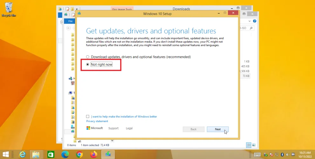Launch Internet Explorer from the taskbar
This screenshot has height=159, width=315.
coord(22,154)
